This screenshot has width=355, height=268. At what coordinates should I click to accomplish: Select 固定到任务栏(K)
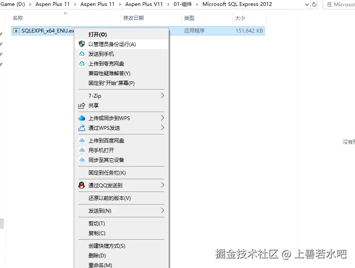coord(121,172)
